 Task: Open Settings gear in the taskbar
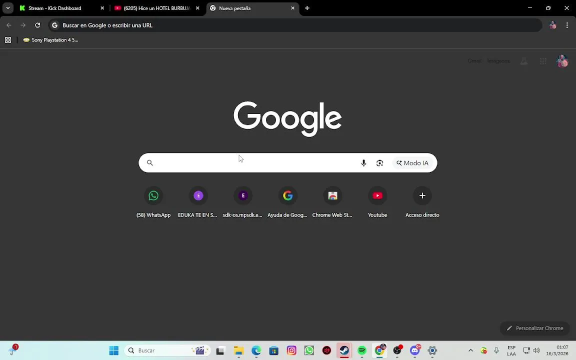tap(432, 350)
